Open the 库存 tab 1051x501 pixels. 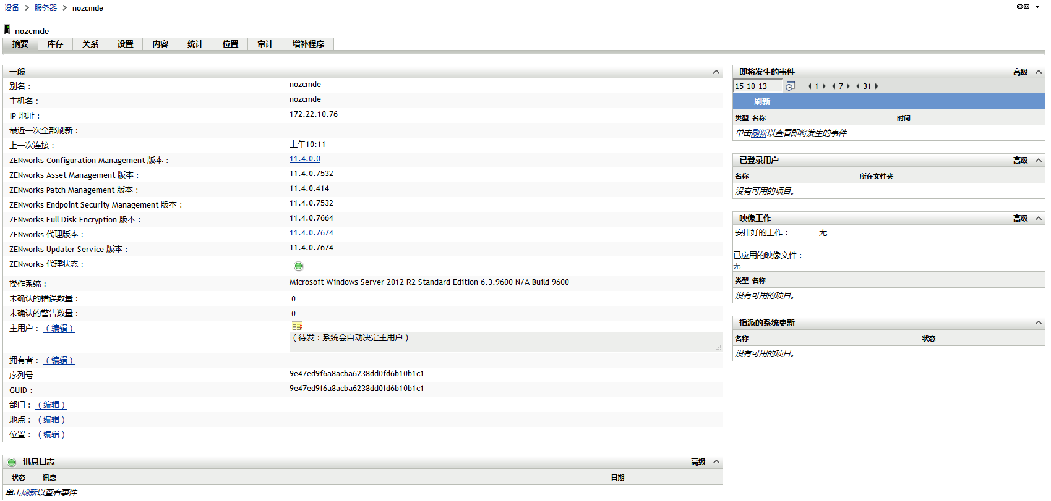[x=55, y=44]
